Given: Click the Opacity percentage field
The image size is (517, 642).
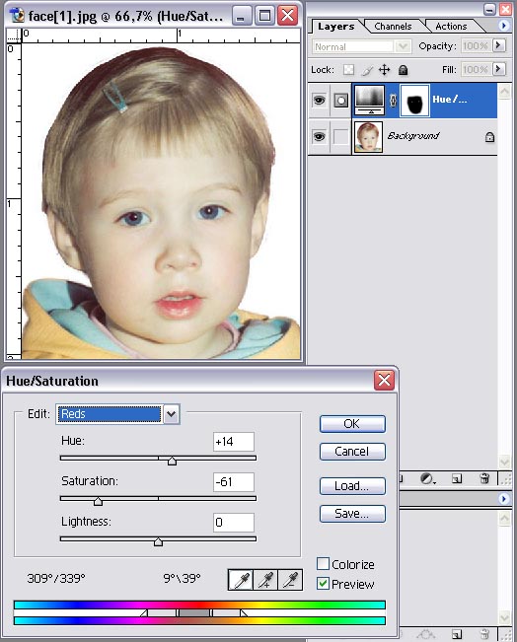Looking at the screenshot, I should [x=476, y=45].
